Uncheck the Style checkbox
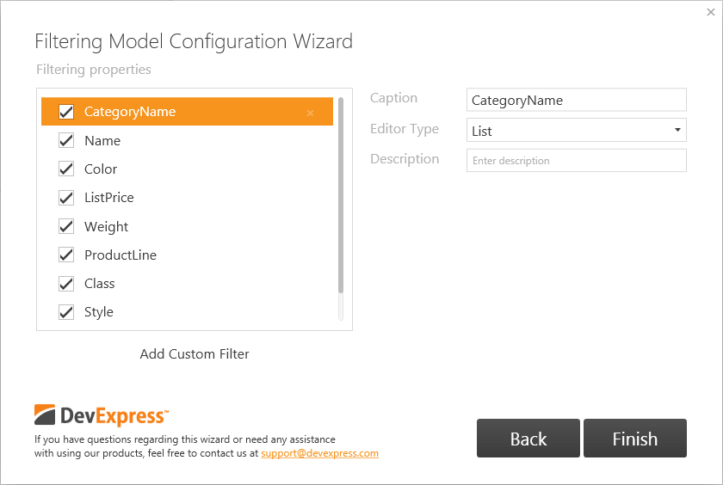 pyautogui.click(x=66, y=312)
